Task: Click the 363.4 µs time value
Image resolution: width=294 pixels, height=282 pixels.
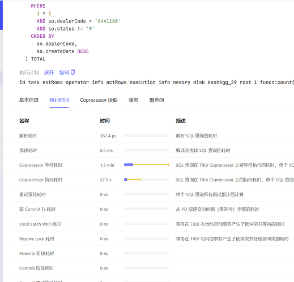Action: point(108,136)
